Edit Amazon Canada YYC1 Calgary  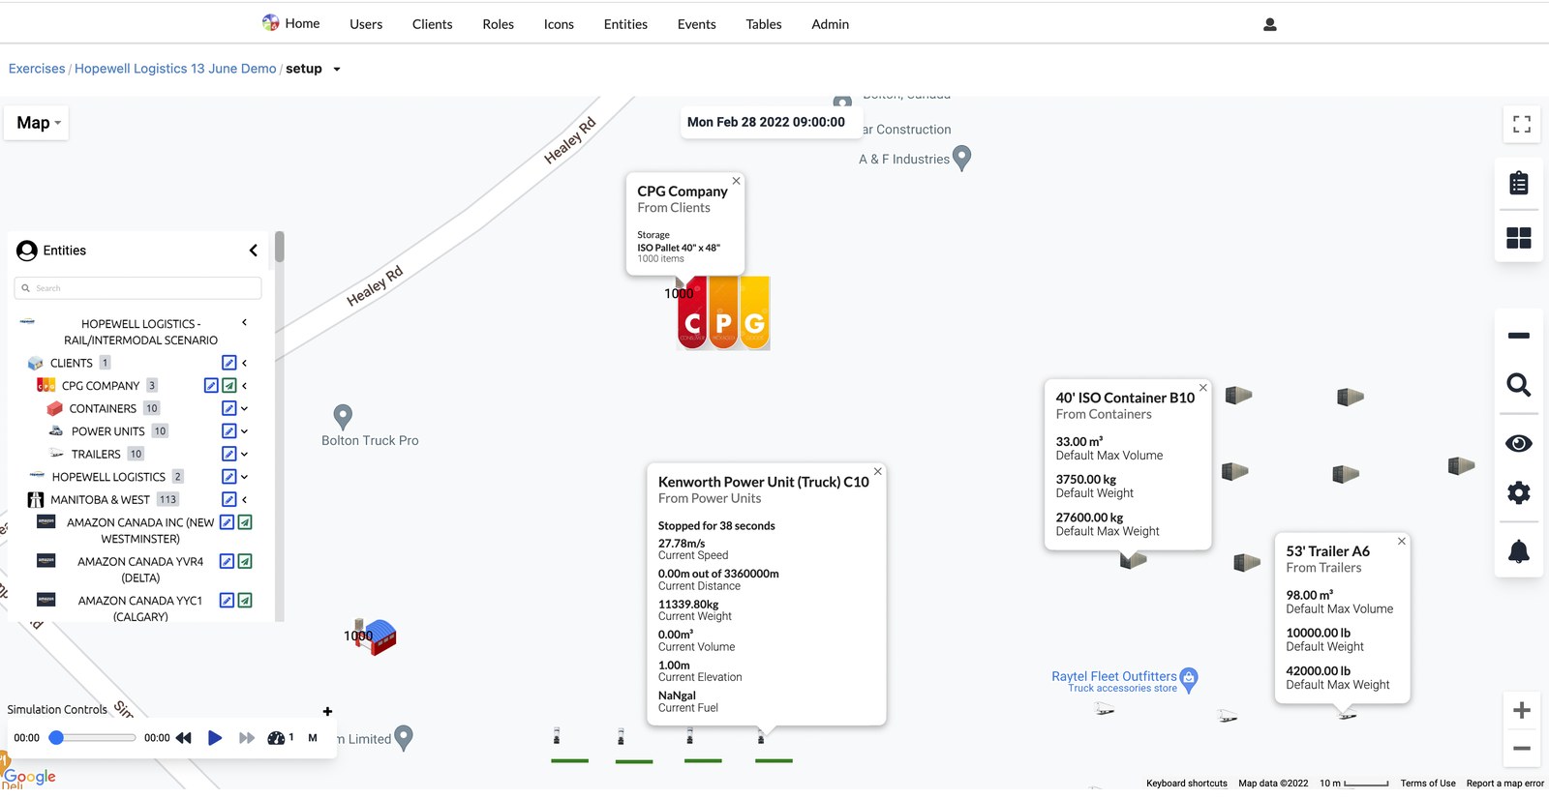227,601
